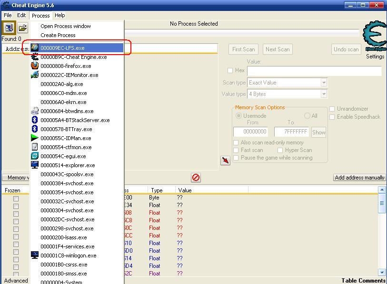Click the address list scrollbar down arrow
387x284 pixels.
point(382,272)
